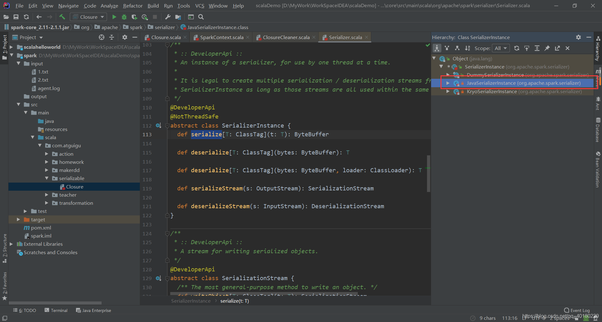Screen dimensions: 602x322
Task: Collapse the input folder
Action: pyautogui.click(x=18, y=63)
